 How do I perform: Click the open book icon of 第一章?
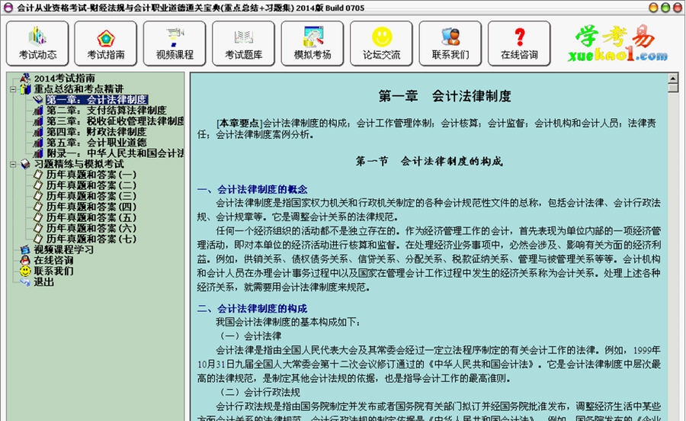pyautogui.click(x=39, y=99)
